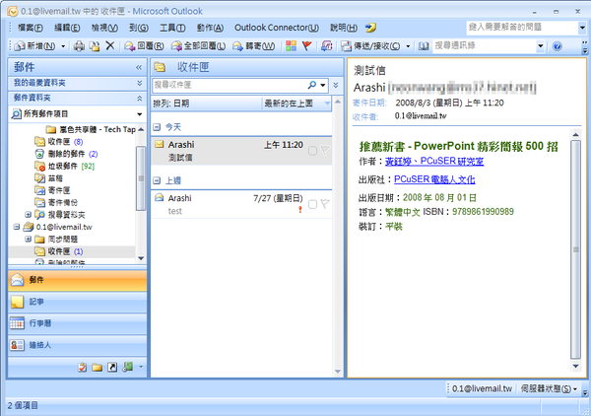Viewport: 591px width, 416px height.
Task: Collapse the 郵件 navigation pane with the chevron
Action: (x=139, y=67)
